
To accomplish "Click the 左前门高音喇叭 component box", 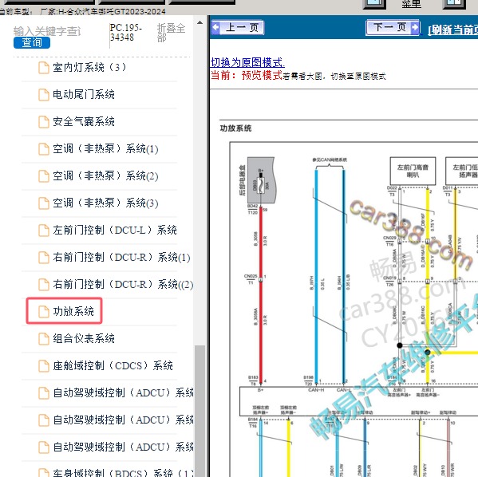I will point(413,171).
